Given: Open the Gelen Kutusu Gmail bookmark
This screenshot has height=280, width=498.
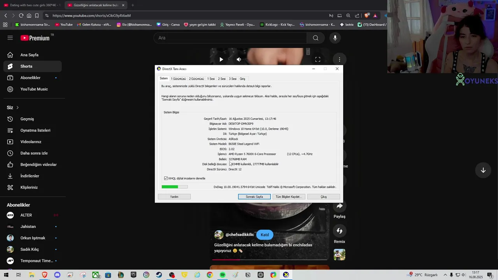Looking at the screenshot, I should (94, 24).
